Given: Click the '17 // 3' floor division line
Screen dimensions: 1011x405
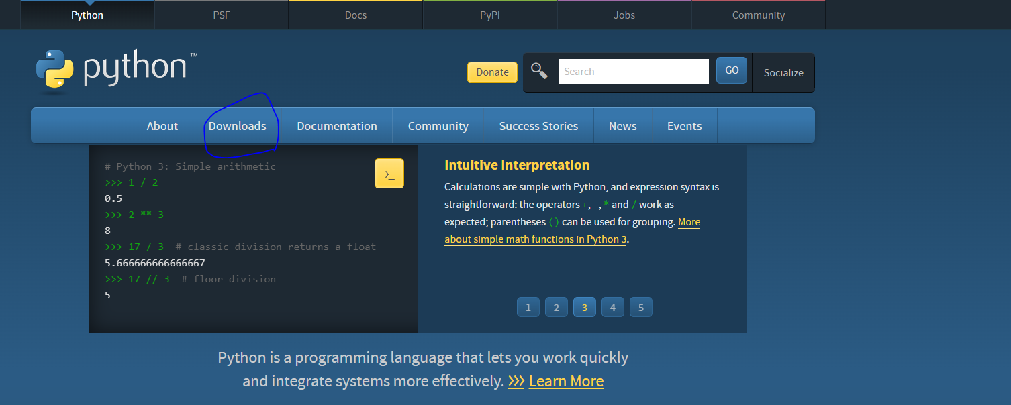Looking at the screenshot, I should point(190,279).
